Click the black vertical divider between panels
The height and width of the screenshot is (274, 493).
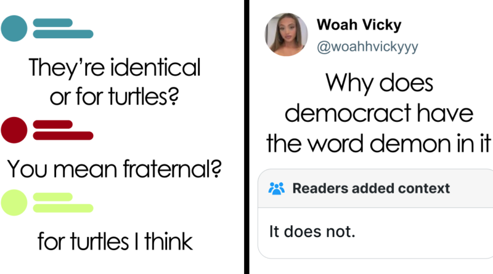[x=247, y=137]
